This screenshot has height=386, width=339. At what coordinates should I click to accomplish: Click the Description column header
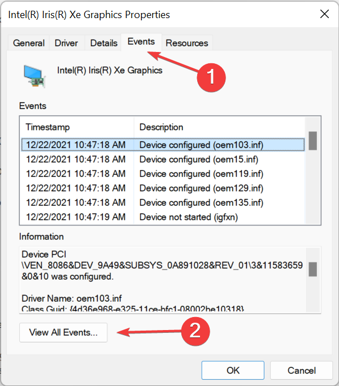(x=219, y=127)
